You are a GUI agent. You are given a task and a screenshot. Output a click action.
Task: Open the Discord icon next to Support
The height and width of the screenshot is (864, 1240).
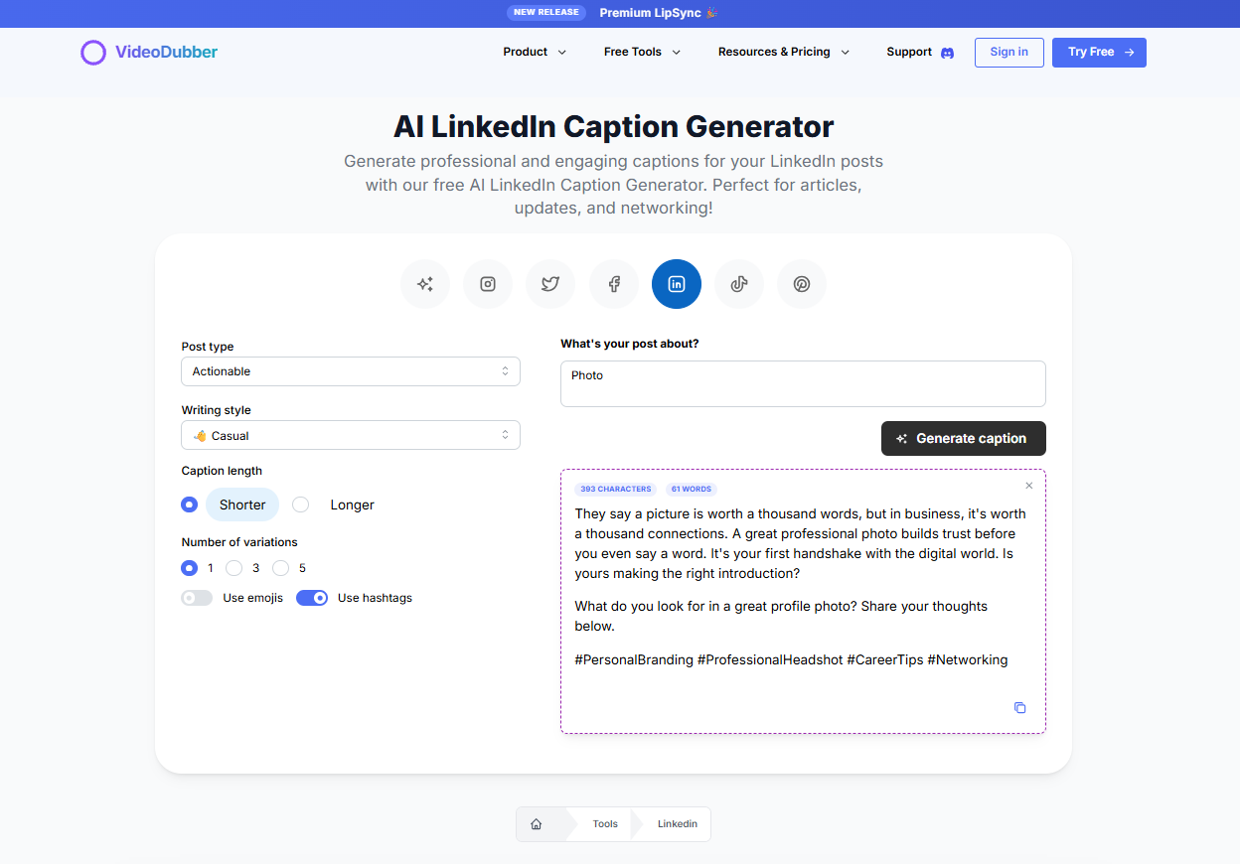coord(947,53)
